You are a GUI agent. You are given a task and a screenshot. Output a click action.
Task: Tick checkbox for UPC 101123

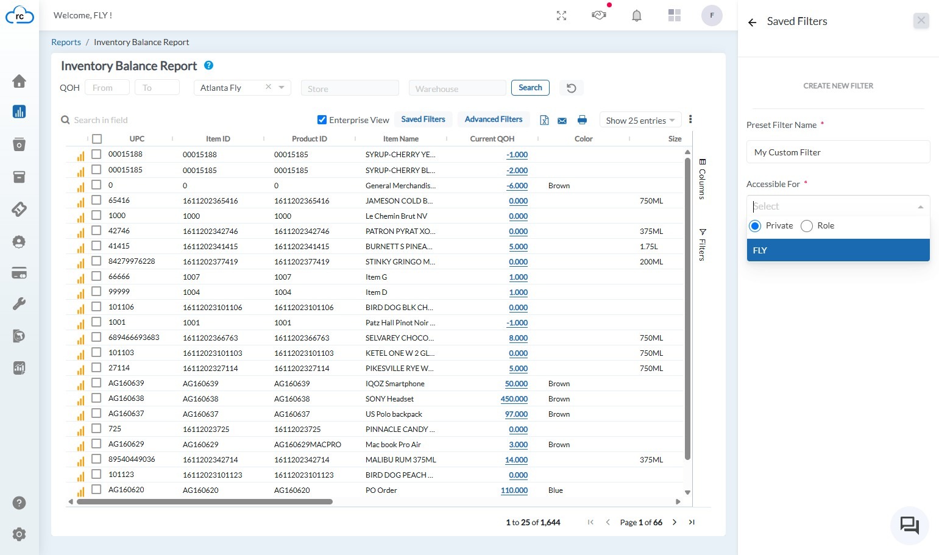(96, 474)
